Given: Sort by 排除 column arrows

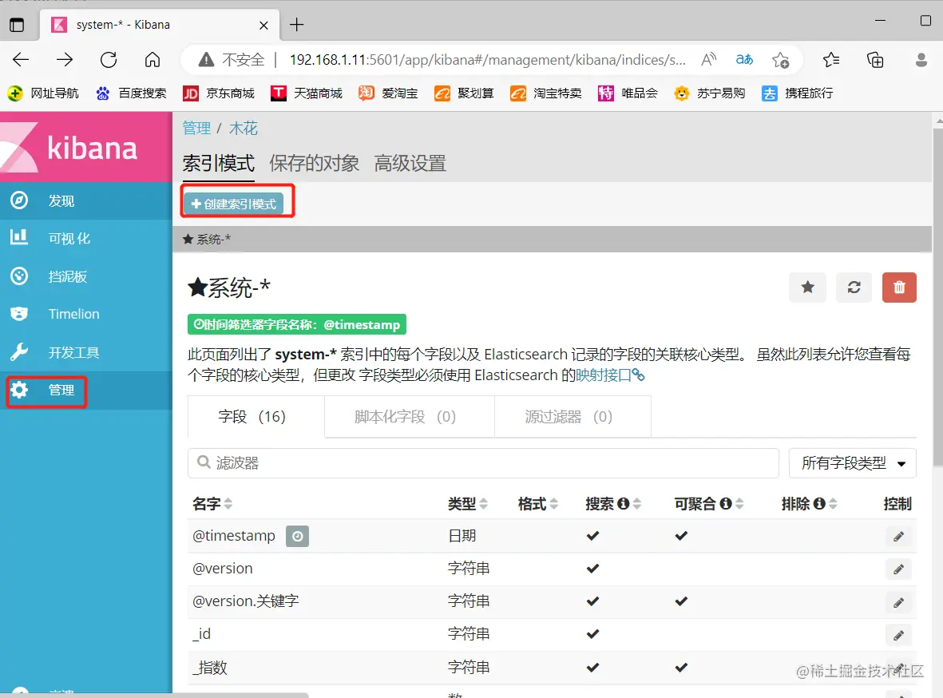Looking at the screenshot, I should click(833, 504).
